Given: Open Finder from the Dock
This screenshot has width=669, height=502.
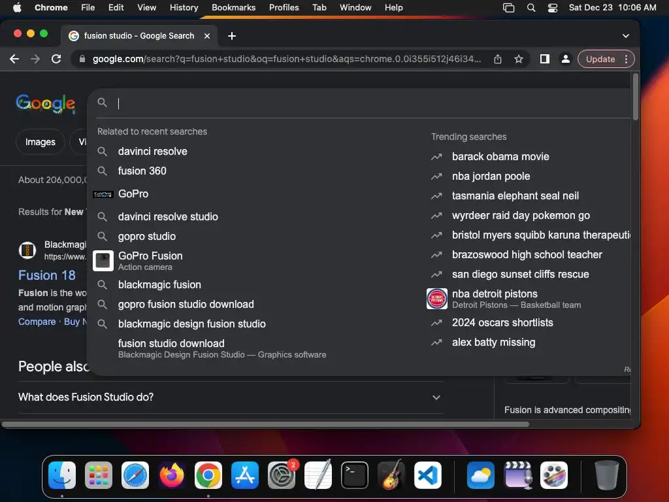Looking at the screenshot, I should coord(62,475).
